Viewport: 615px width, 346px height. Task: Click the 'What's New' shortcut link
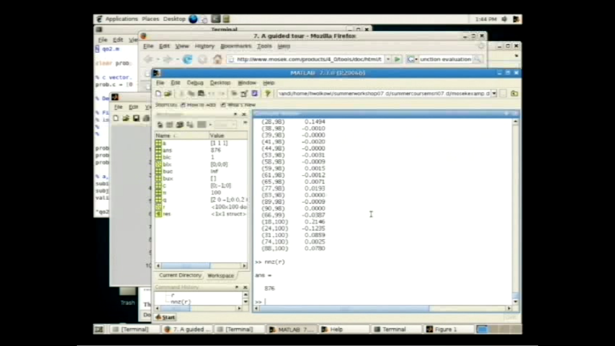(238, 105)
